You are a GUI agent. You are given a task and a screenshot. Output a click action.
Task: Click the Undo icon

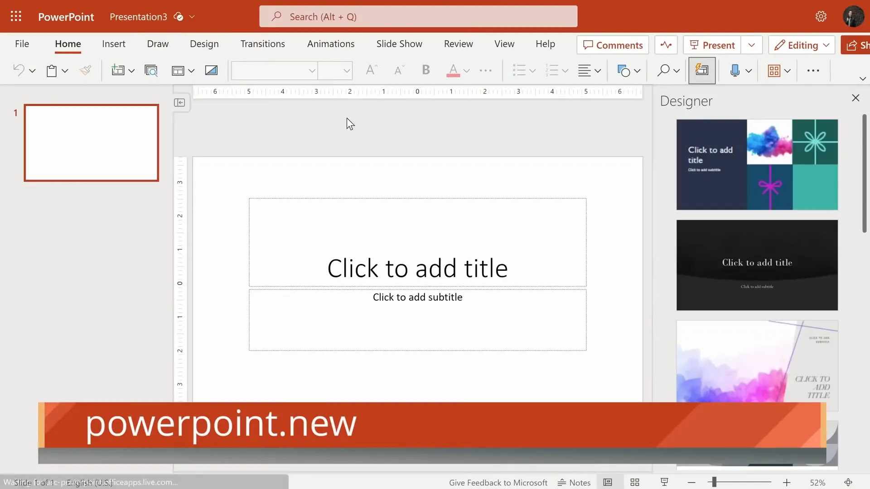(x=19, y=70)
